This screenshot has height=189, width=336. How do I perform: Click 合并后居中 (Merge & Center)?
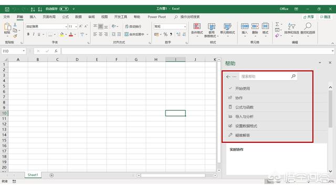click(134, 34)
